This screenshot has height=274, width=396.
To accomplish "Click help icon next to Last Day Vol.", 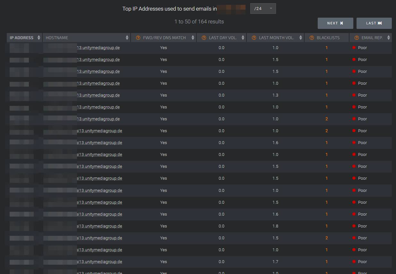I will tap(204, 38).
